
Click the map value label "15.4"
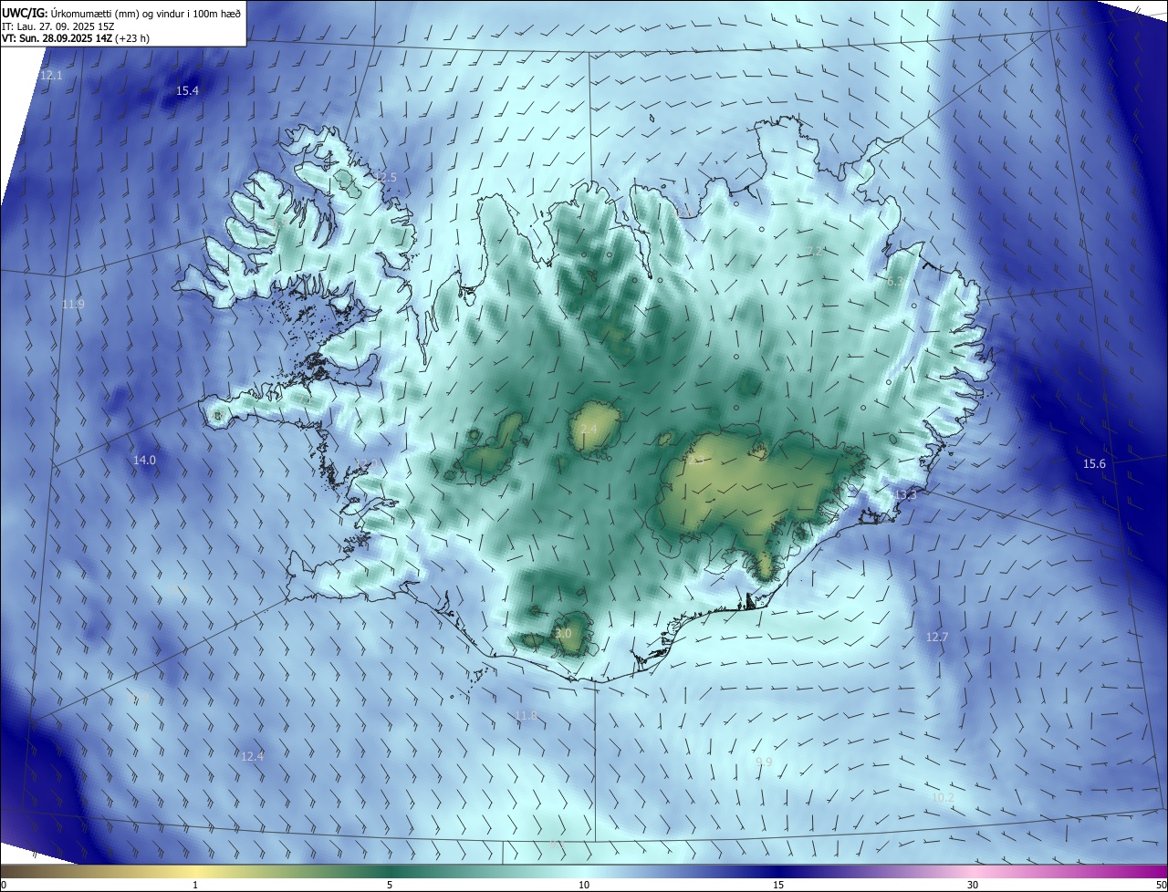187,90
